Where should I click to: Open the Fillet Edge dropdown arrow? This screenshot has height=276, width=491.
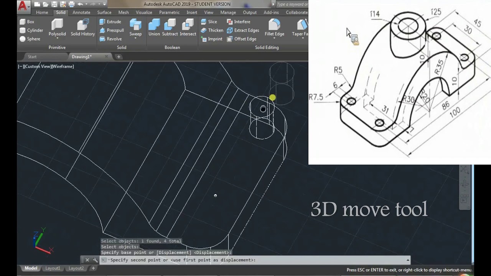274,38
